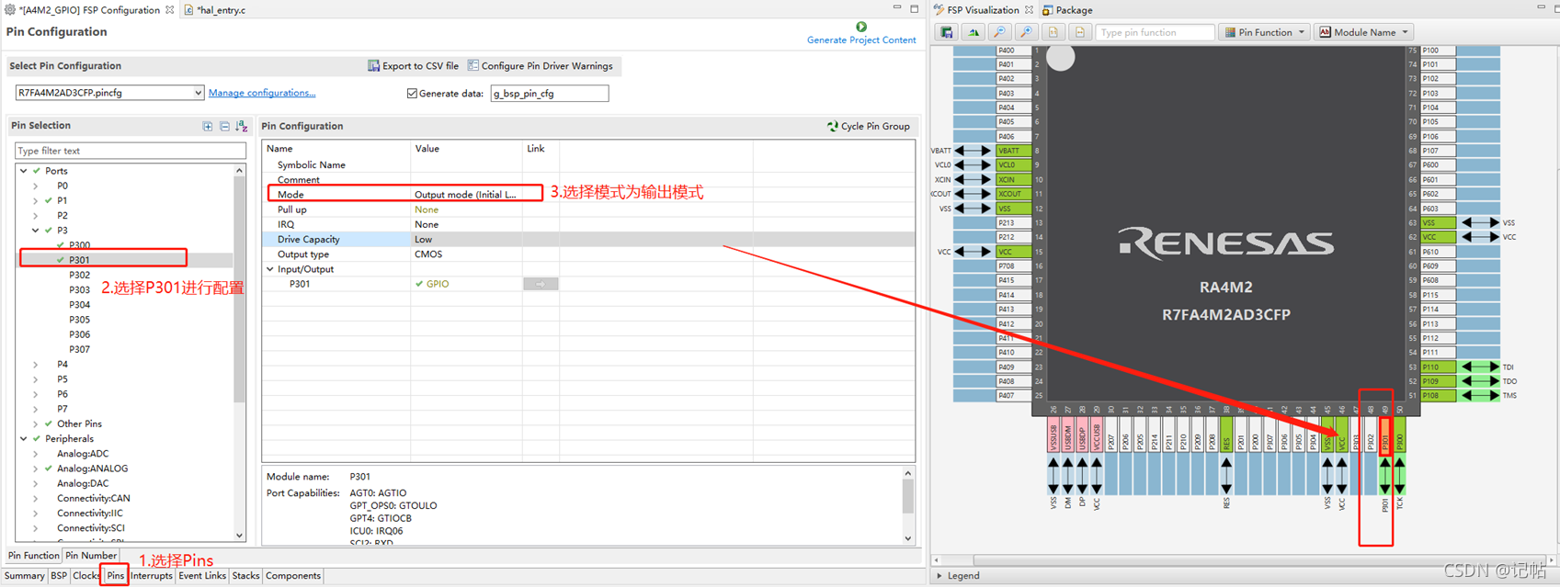Image resolution: width=1560 pixels, height=587 pixels.
Task: Collapse the Peripherals tree node
Action: [24, 439]
